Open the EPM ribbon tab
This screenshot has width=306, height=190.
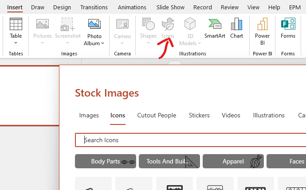click(x=294, y=8)
